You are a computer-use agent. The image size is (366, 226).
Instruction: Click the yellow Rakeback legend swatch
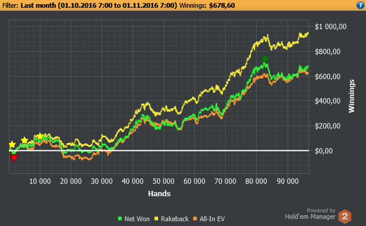(x=156, y=219)
